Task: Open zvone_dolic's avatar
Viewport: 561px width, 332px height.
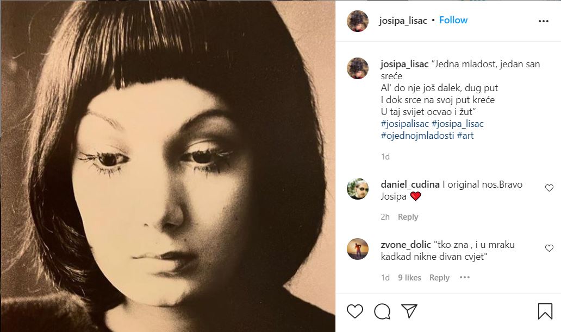Action: click(x=358, y=248)
